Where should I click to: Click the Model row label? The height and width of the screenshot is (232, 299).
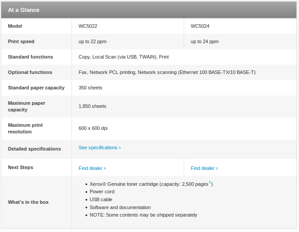(15, 26)
